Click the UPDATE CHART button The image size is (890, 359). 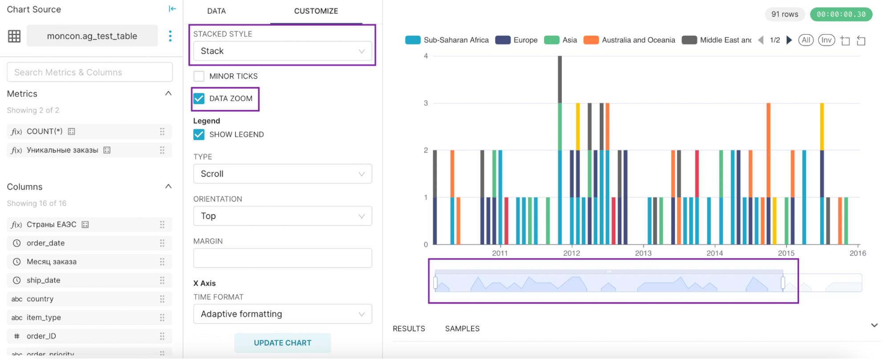[x=283, y=343]
